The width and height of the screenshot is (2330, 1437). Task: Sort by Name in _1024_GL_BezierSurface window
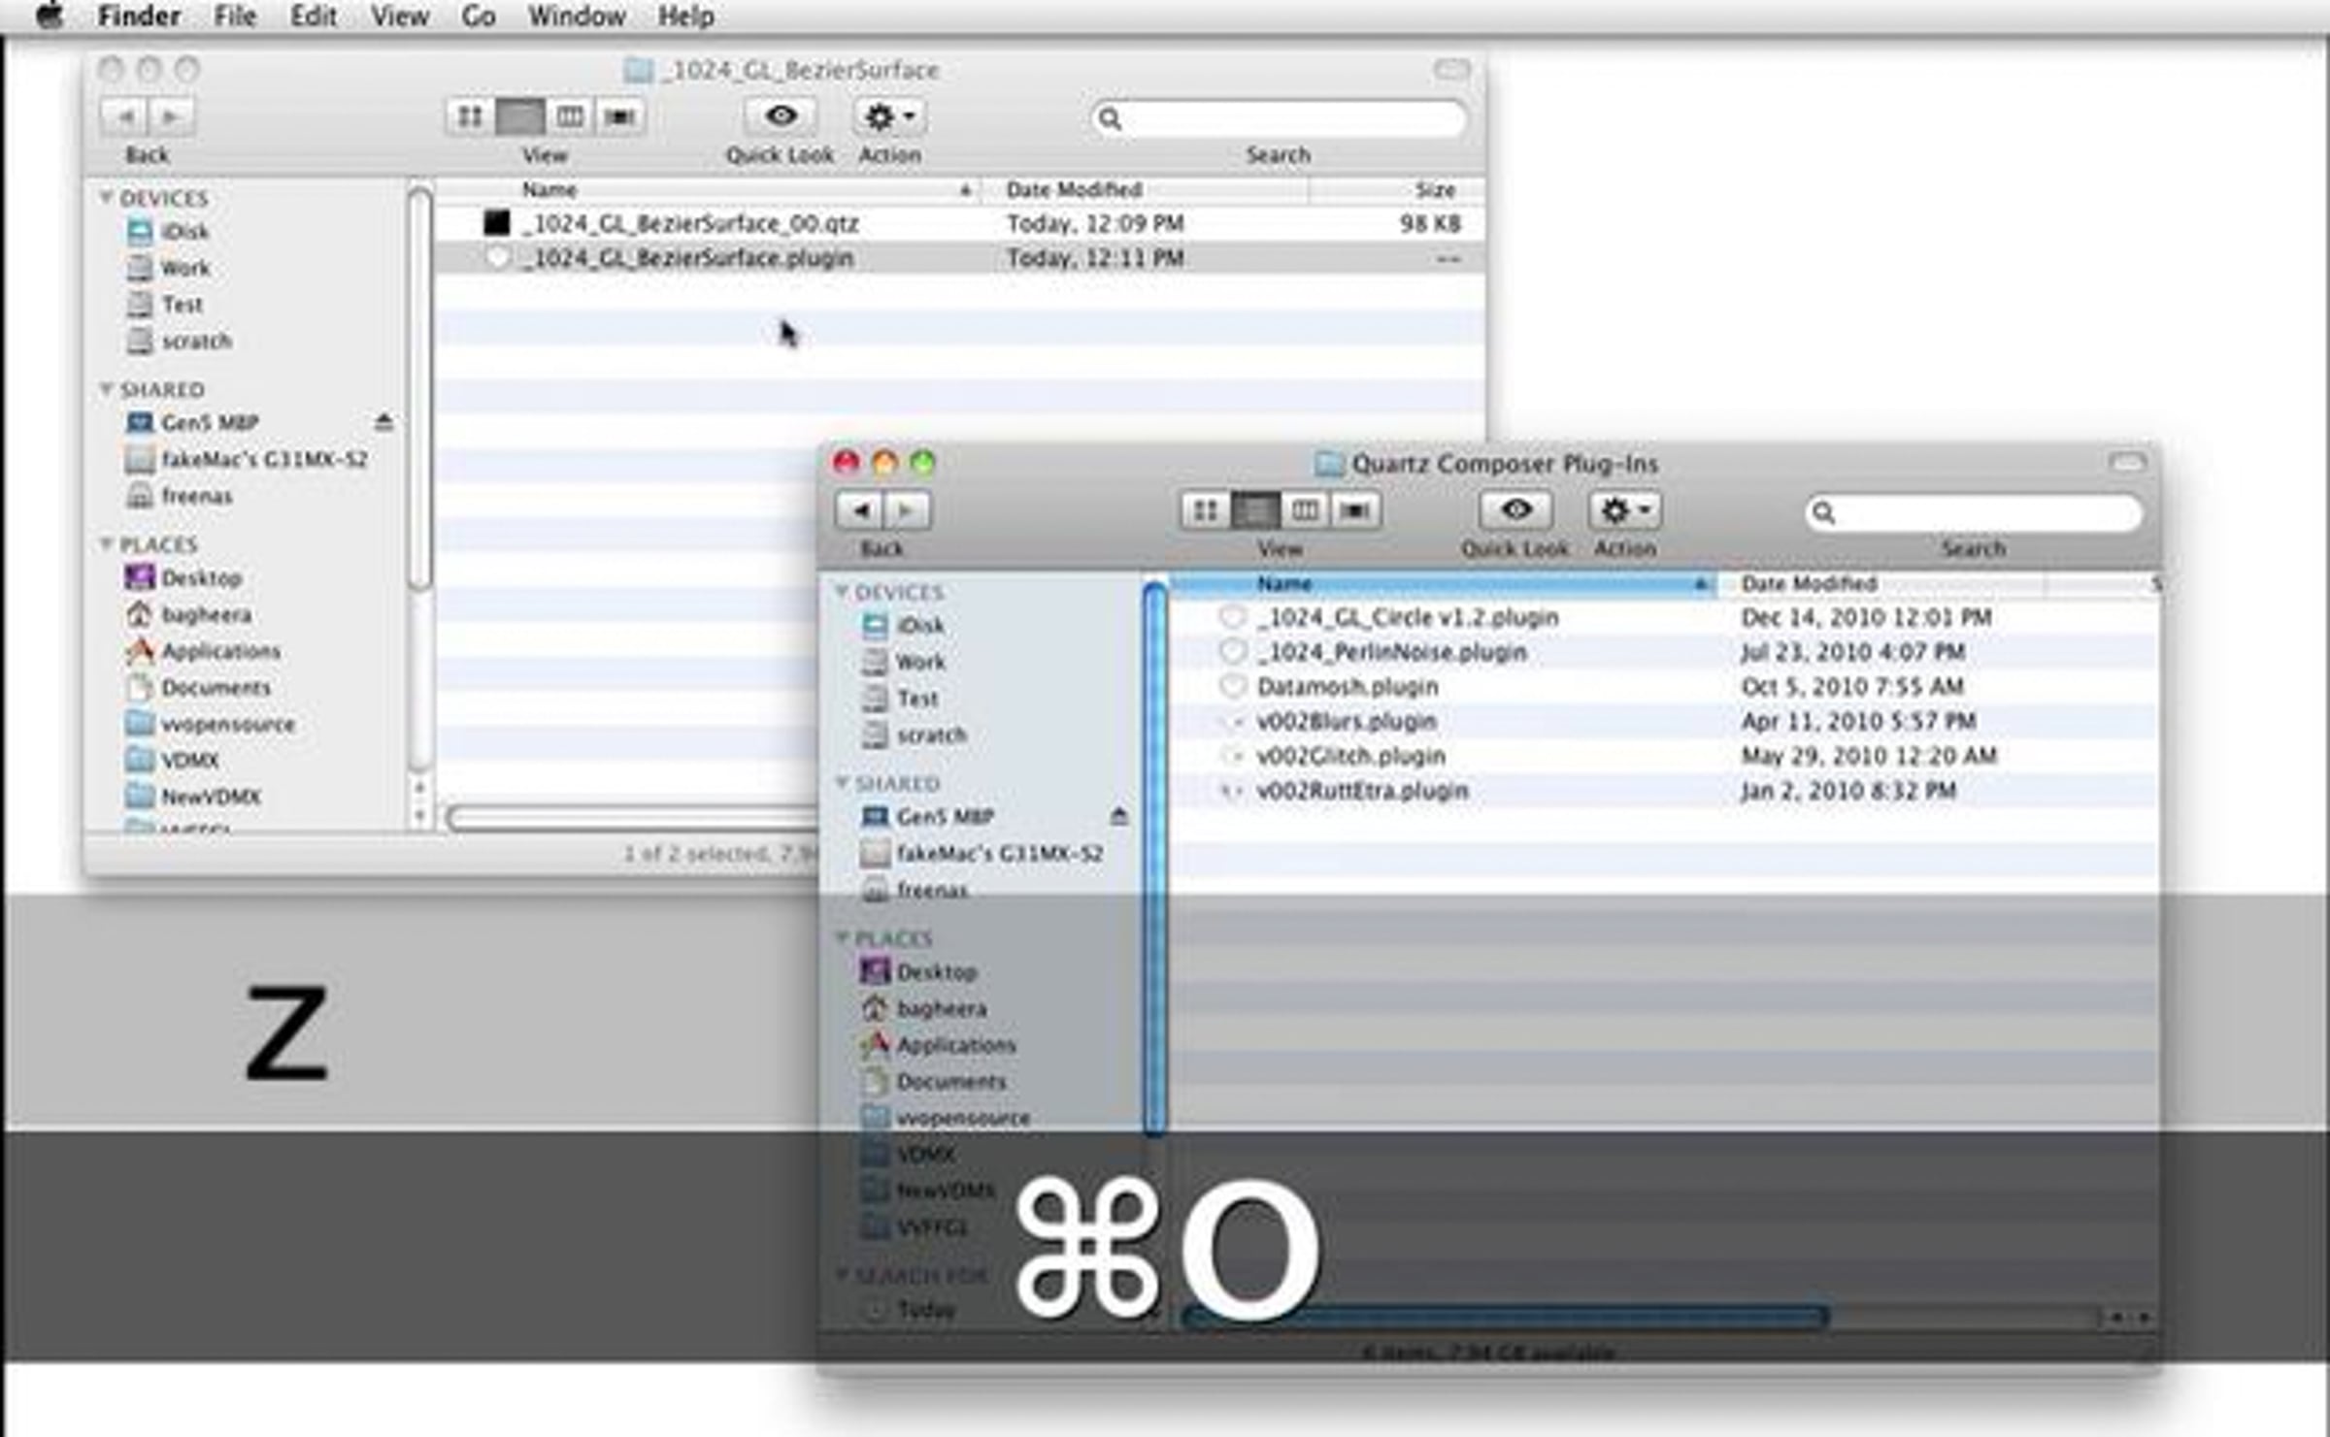click(x=708, y=190)
